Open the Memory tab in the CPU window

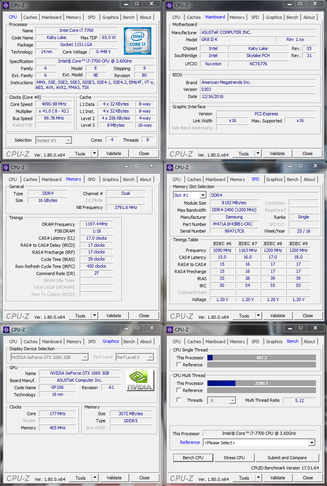tap(73, 17)
